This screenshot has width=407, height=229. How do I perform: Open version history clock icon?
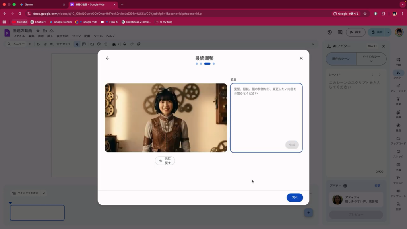coord(329,32)
